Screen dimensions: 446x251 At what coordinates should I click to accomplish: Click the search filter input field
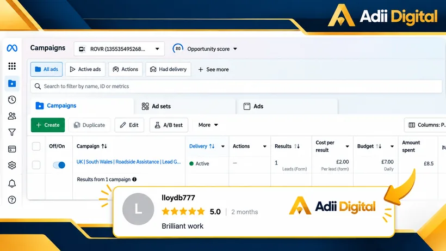pyautogui.click(x=237, y=86)
